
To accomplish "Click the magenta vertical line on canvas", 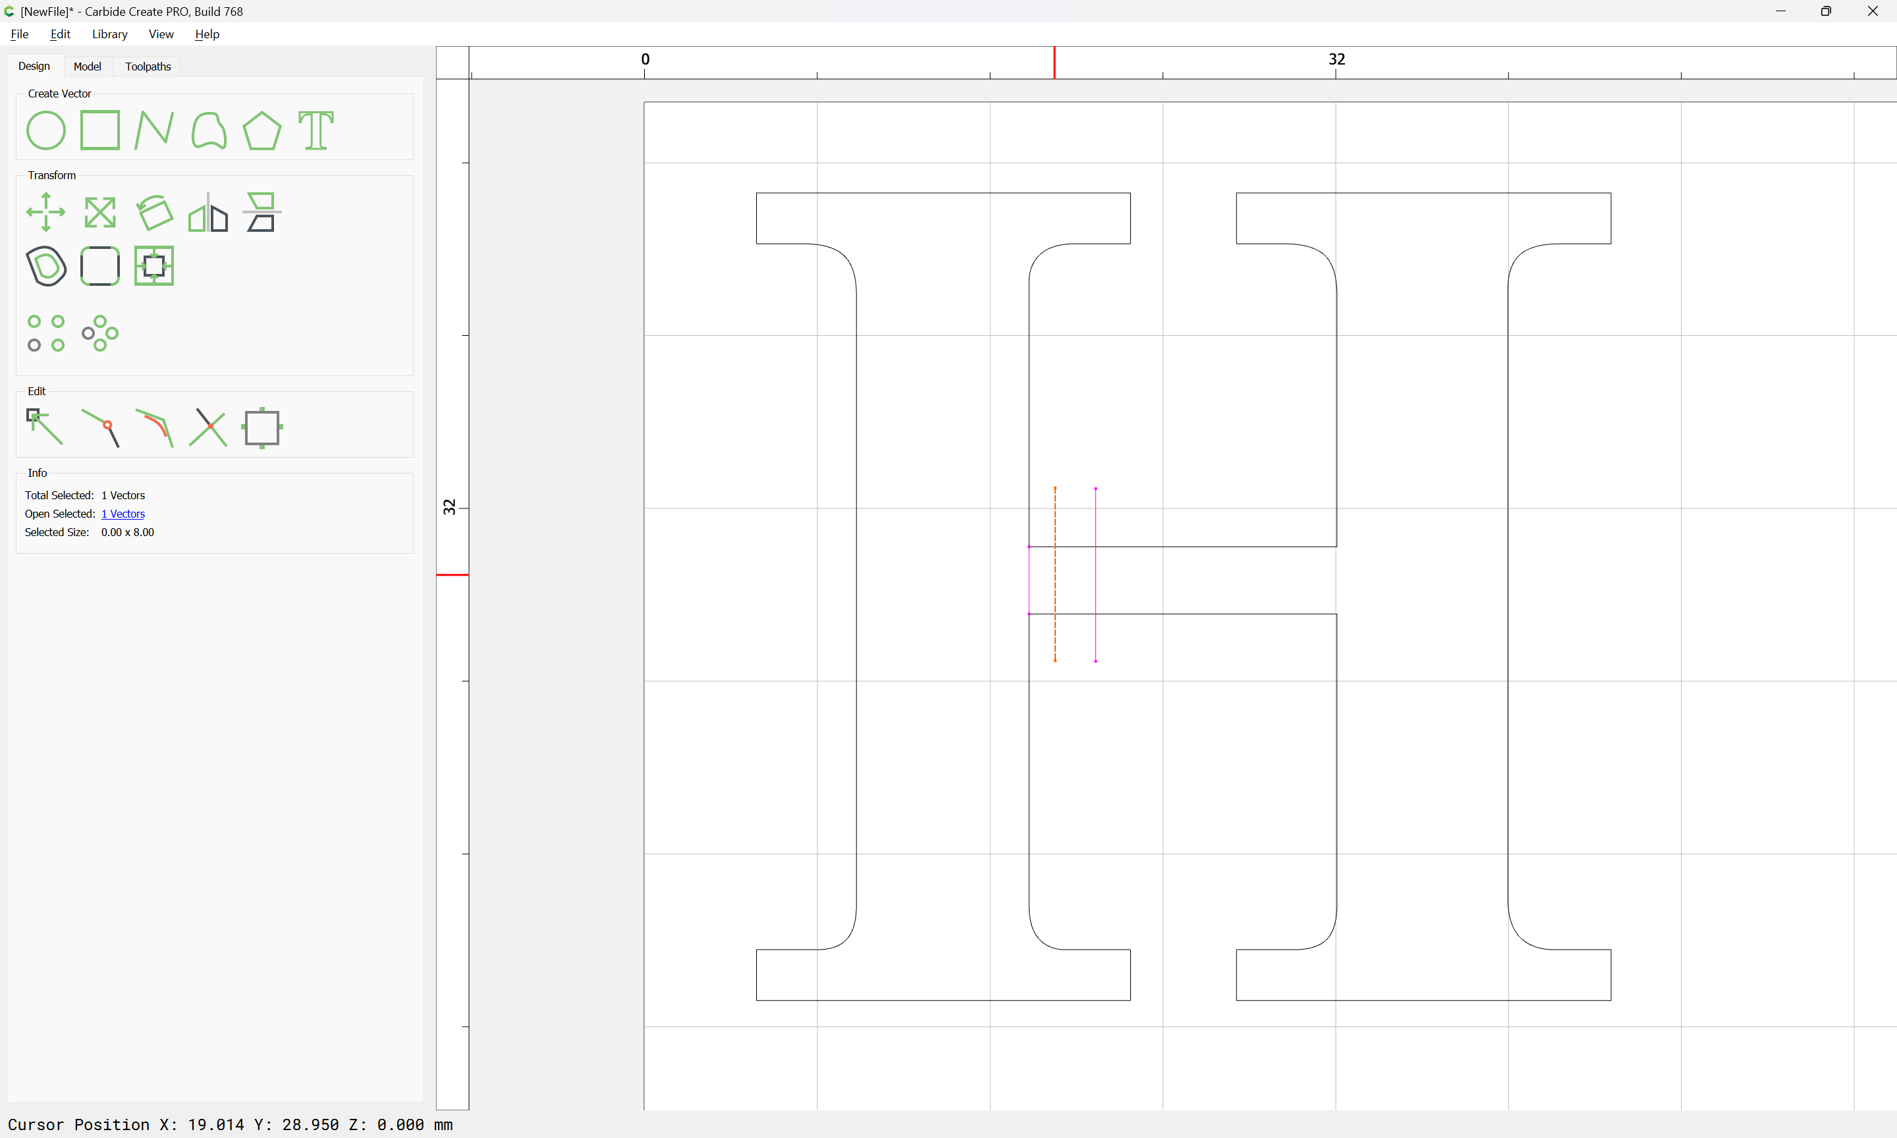I will [1096, 574].
